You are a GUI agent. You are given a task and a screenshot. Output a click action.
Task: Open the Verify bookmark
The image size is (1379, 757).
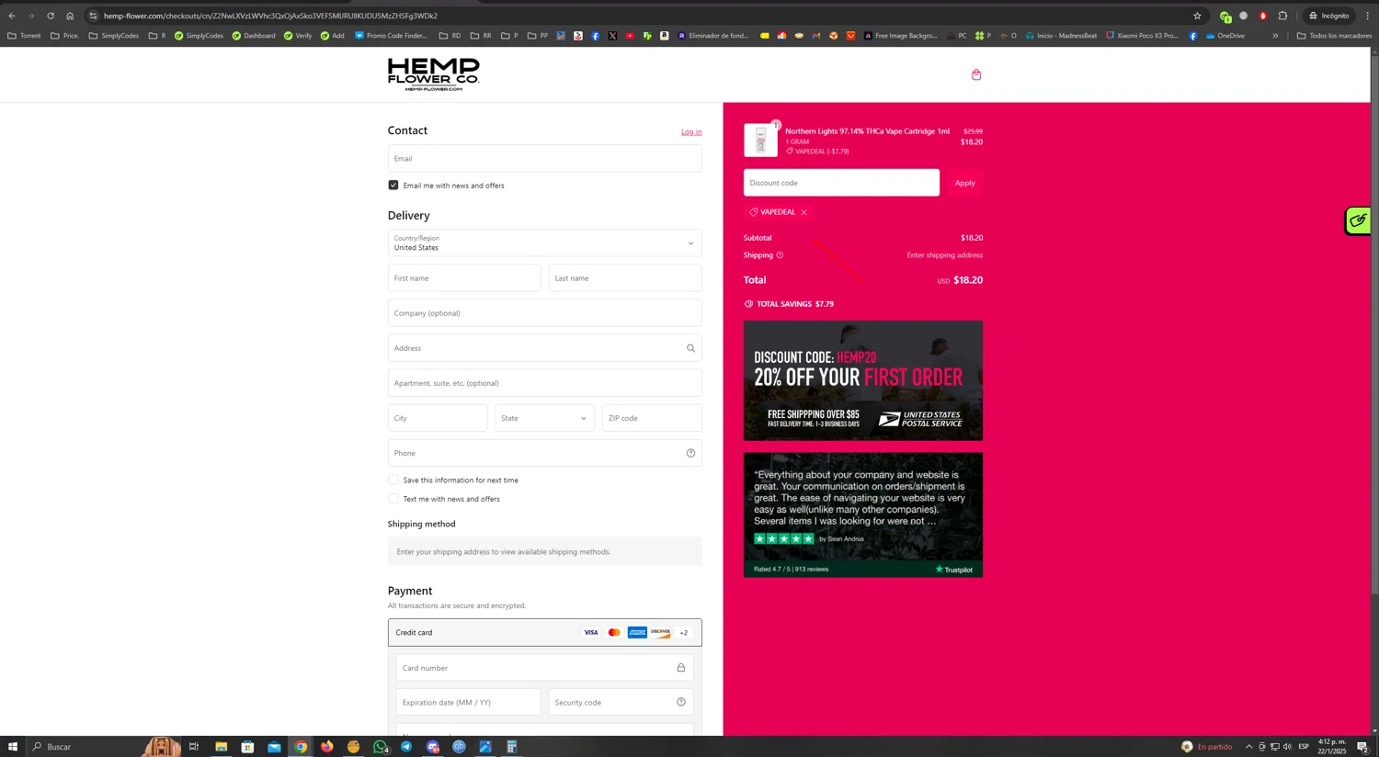[298, 36]
